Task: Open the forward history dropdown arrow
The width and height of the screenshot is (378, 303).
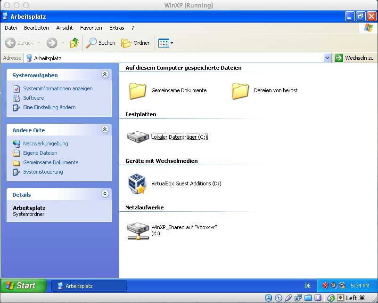Action: click(63, 43)
